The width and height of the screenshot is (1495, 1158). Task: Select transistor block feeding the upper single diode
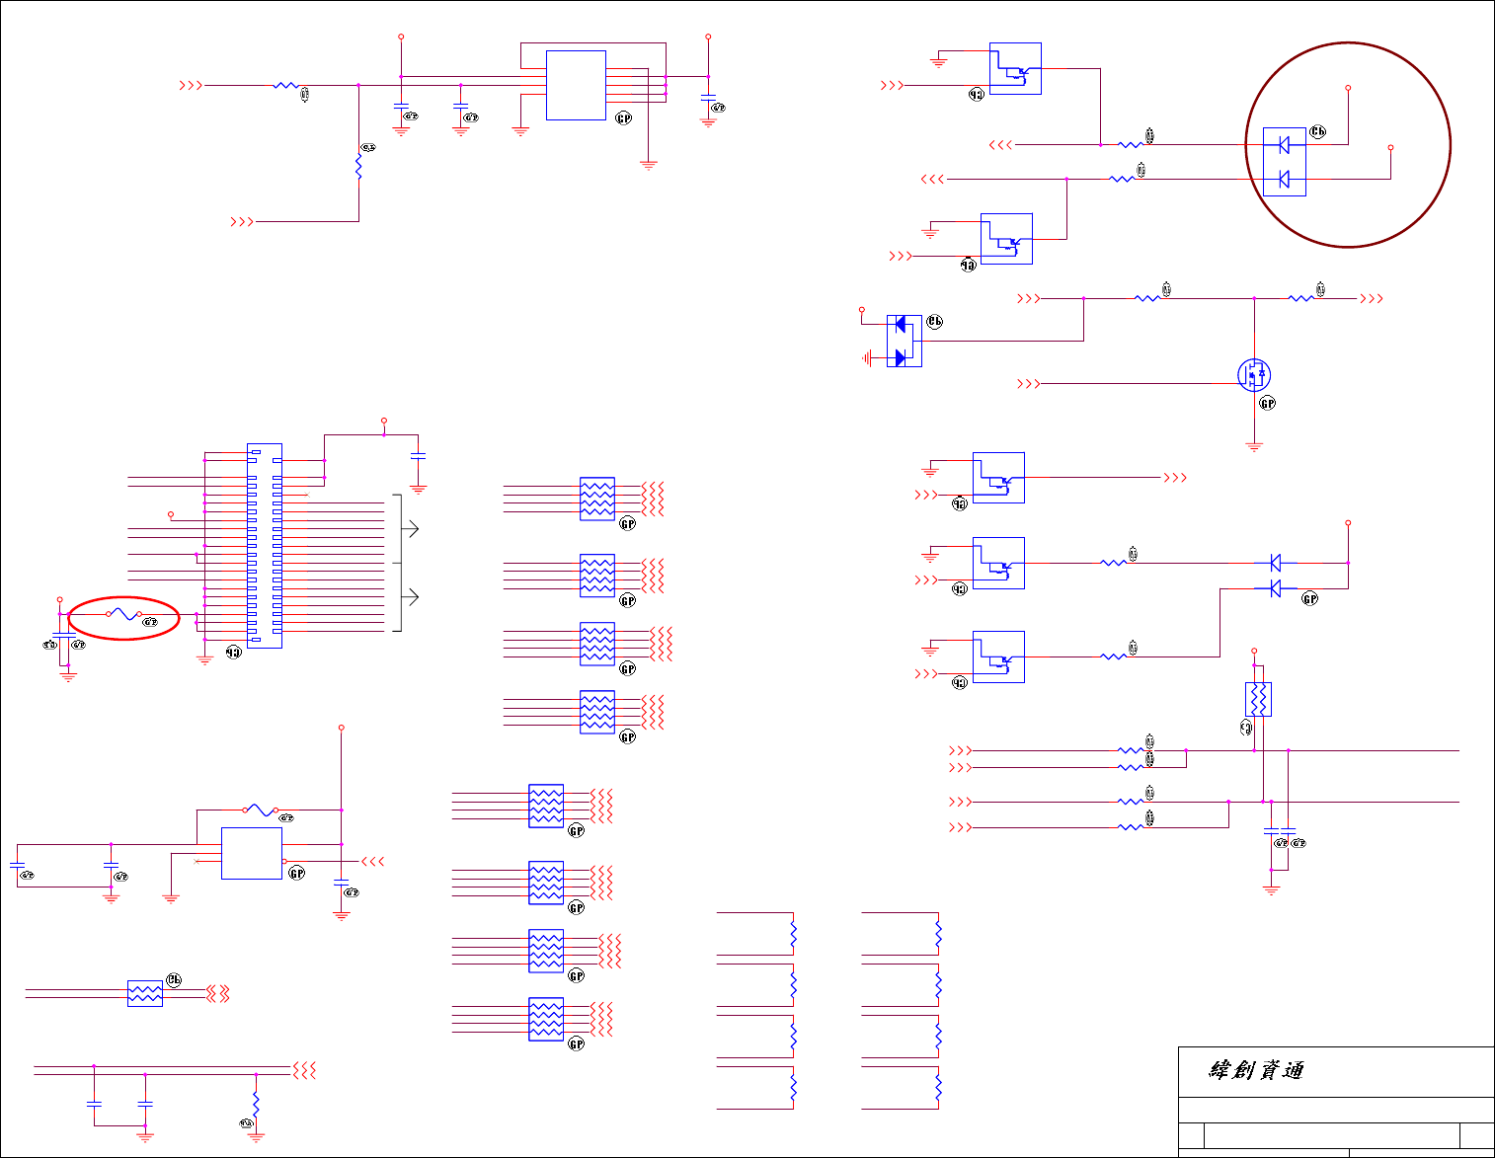click(x=998, y=563)
